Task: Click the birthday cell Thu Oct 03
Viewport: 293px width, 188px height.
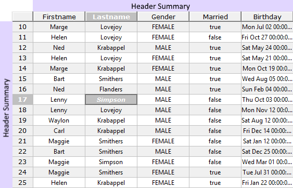Action: pos(267,100)
